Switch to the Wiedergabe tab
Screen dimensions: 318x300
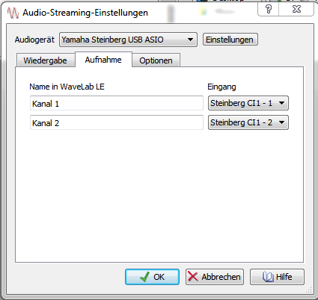click(46, 60)
